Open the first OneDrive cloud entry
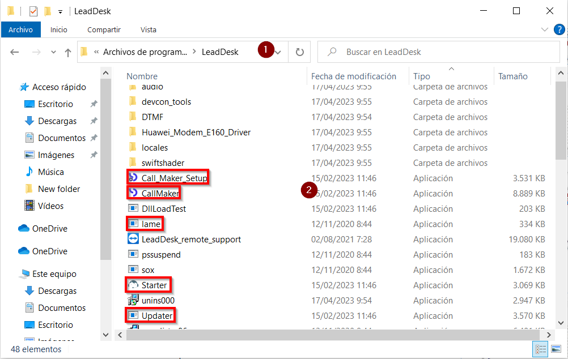 pos(43,228)
